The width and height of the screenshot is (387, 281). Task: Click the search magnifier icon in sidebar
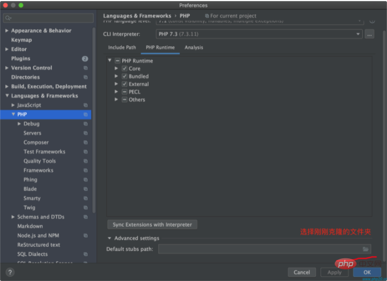[8, 18]
